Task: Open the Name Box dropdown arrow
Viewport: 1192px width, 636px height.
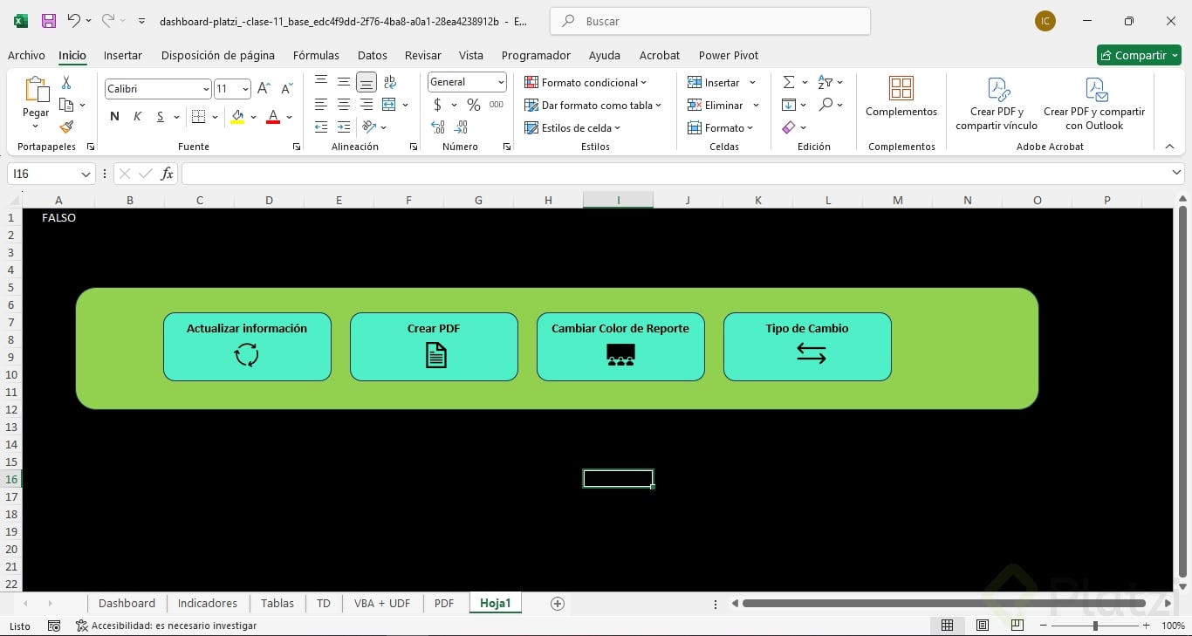Action: (86, 174)
